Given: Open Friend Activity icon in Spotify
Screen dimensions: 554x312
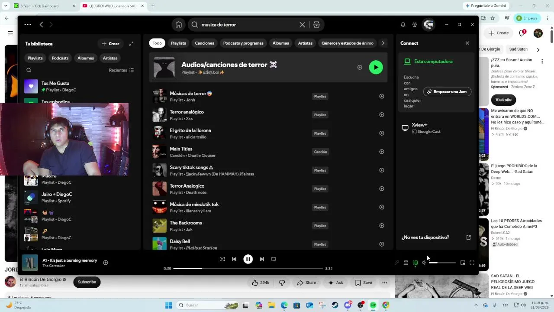Looking at the screenshot, I should tap(415, 25).
